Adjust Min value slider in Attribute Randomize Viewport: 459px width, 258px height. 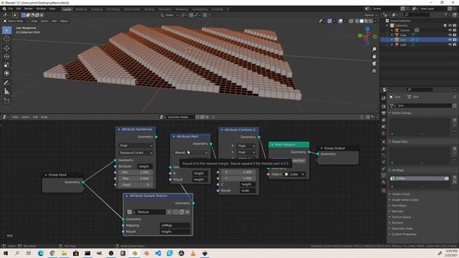pos(136,172)
